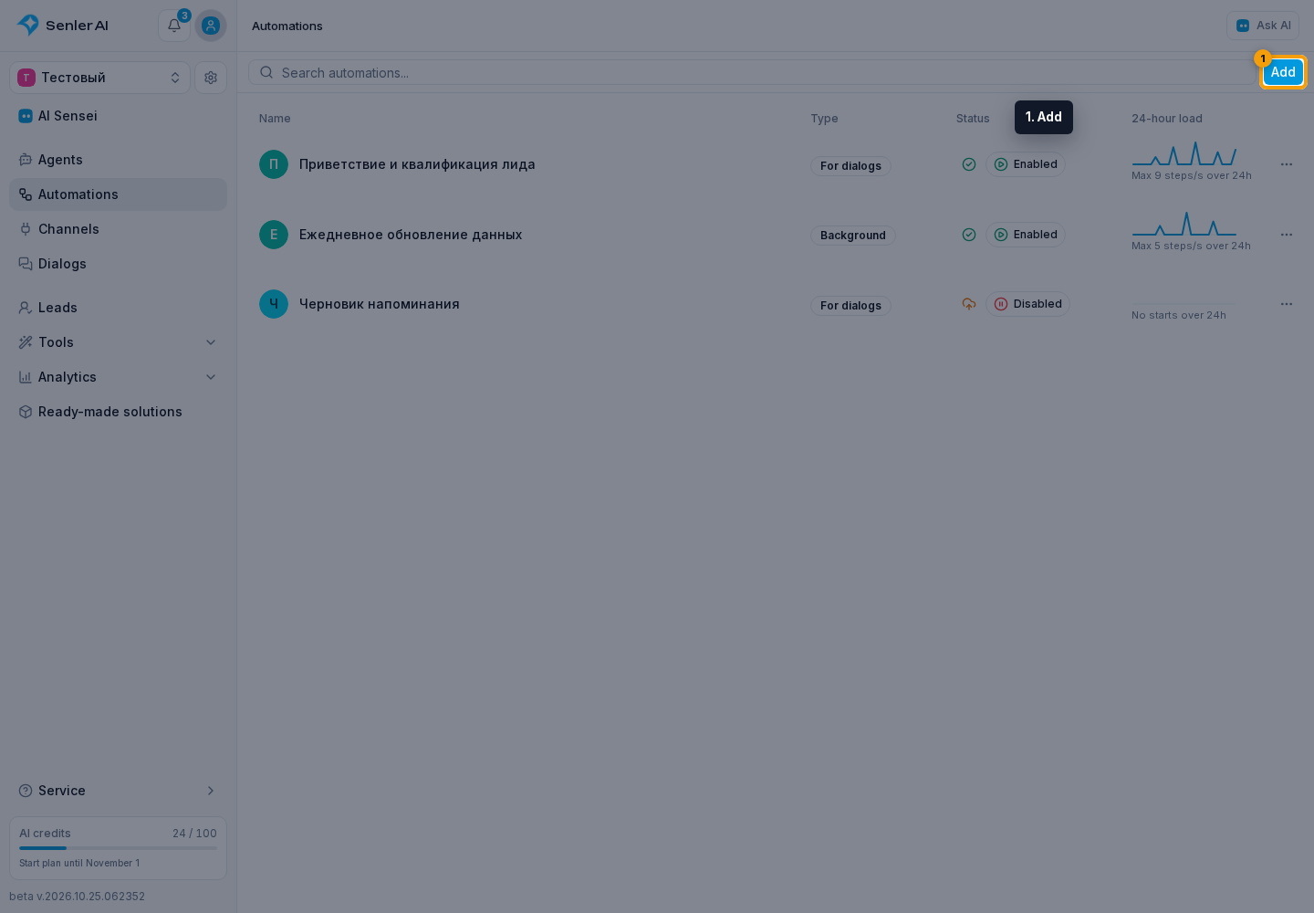Image resolution: width=1314 pixels, height=913 pixels.
Task: Open Ask AI assistant
Action: (x=1263, y=26)
